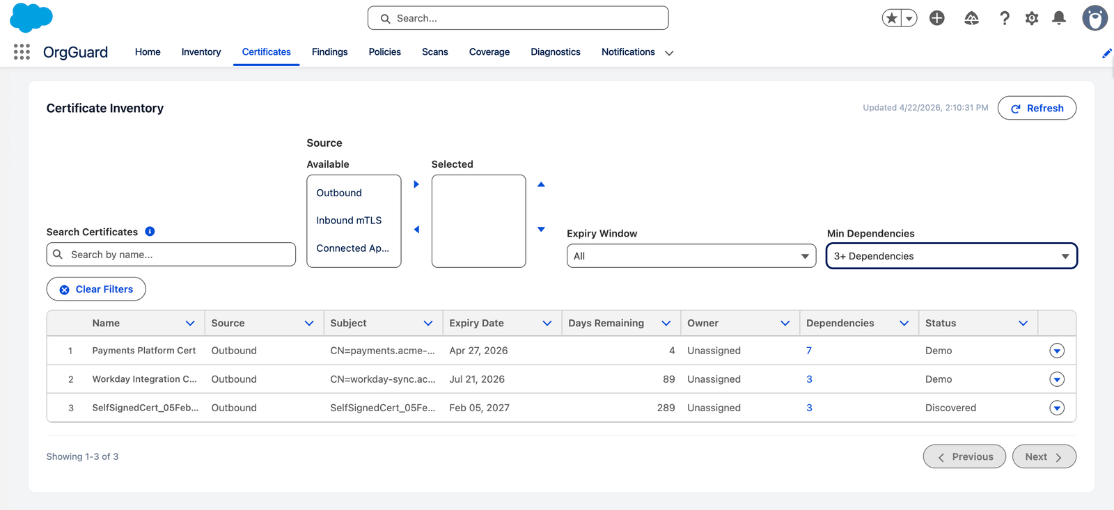Viewport: 1114px width, 510px height.
Task: Click the Next page button
Action: [x=1044, y=456]
